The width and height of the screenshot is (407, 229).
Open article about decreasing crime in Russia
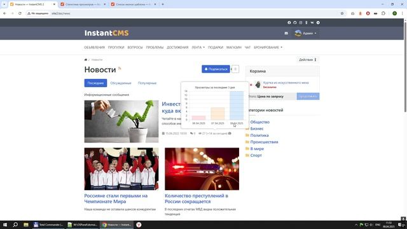197,198
